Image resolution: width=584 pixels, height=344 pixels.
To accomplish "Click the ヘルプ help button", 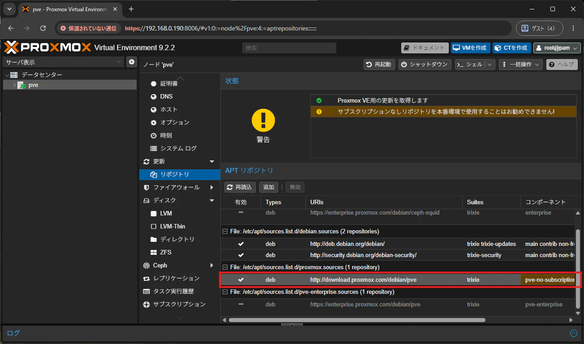I will point(562,64).
